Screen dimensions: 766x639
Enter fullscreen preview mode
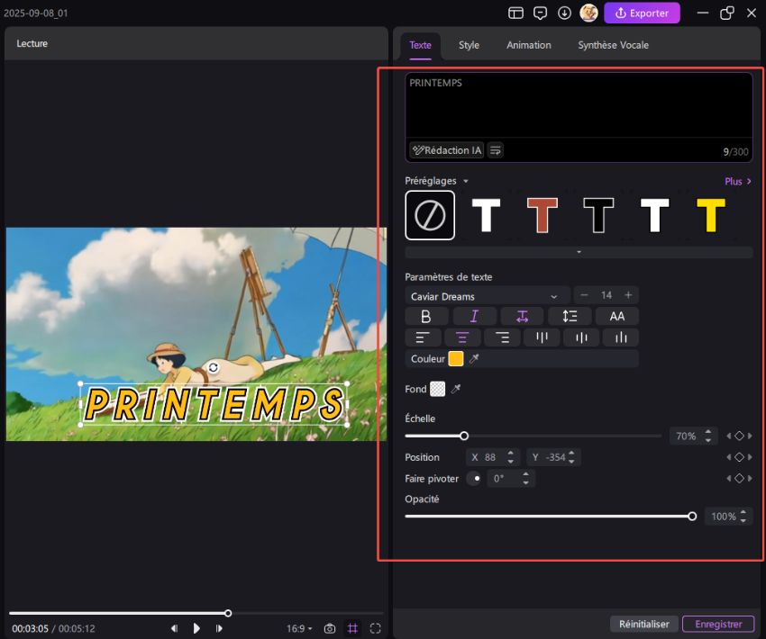[375, 628]
